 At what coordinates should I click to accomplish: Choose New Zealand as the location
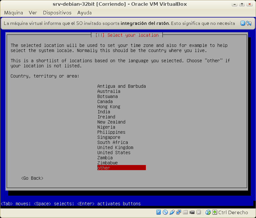[111, 122]
